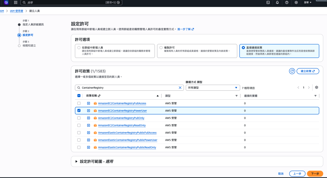The height and width of the screenshot is (178, 327).
Task: Click the orange icon for AmazonElasticContainerRegistryPublicReadOnly
Action: tap(95, 147)
